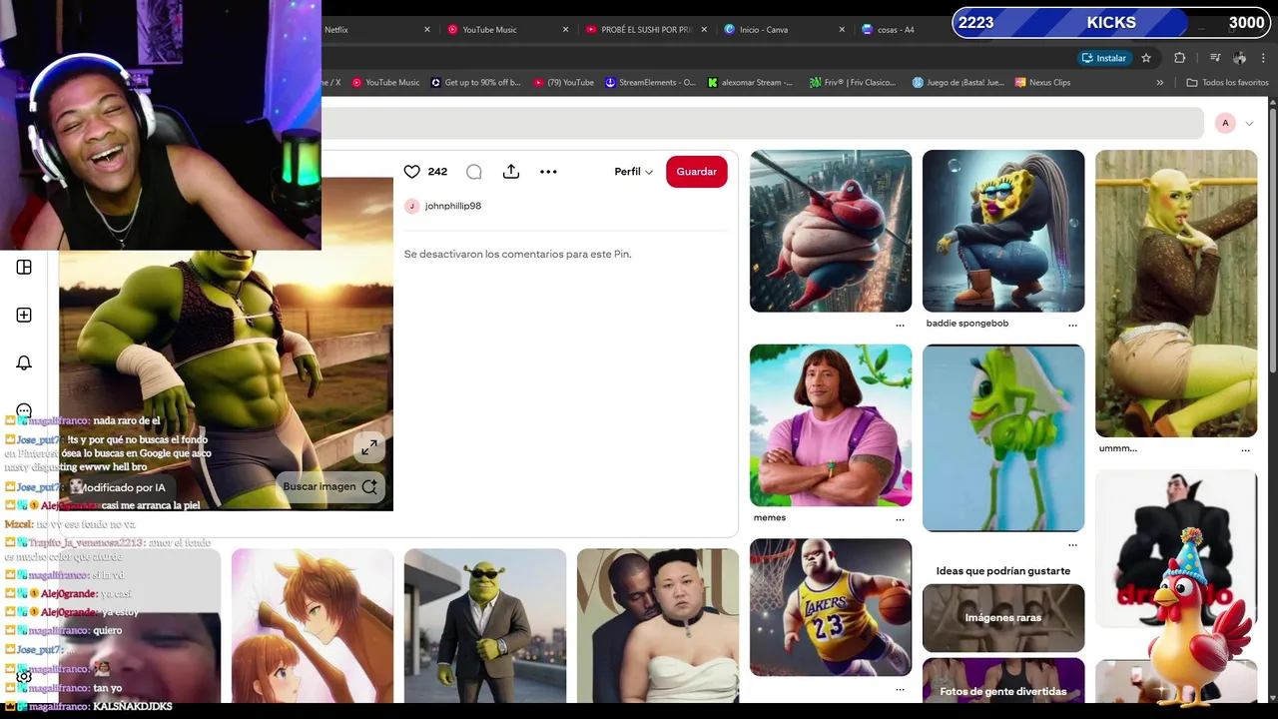This screenshot has width=1278, height=719.
Task: Click the Buscar imagen button
Action: (329, 486)
